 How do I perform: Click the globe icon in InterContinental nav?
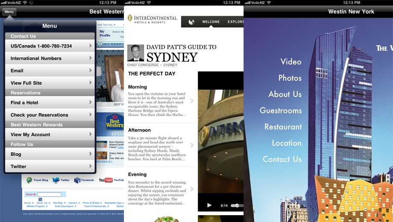(191, 22)
